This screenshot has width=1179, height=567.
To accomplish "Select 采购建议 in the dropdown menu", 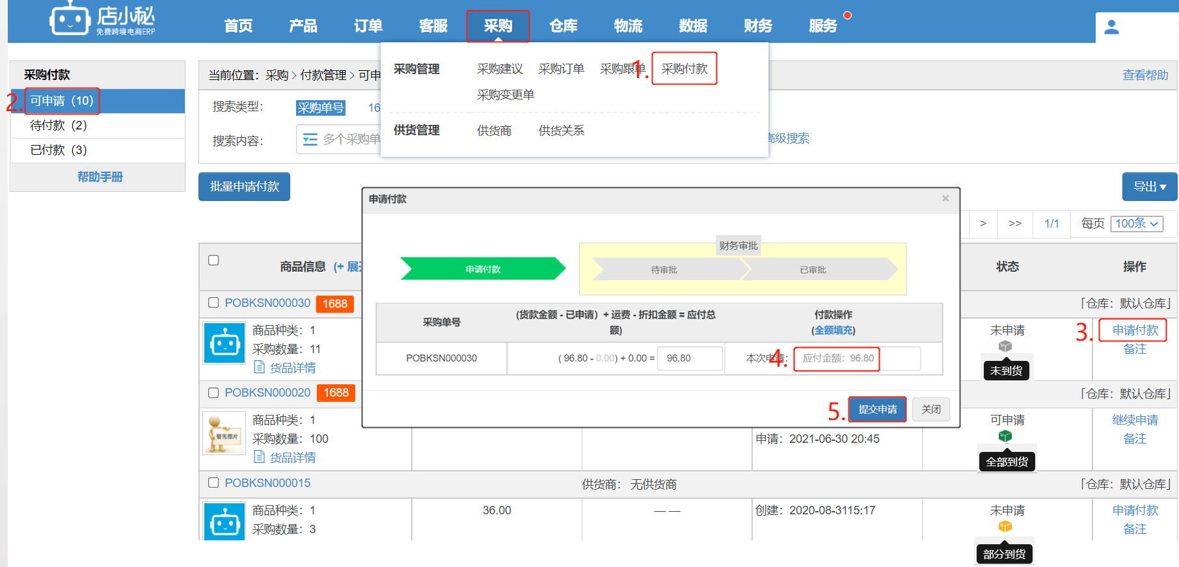I will tap(500, 69).
